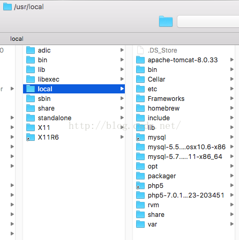Select the 'Frameworks' folder name
Image resolution: width=239 pixels, height=240 pixels.
coord(166,99)
